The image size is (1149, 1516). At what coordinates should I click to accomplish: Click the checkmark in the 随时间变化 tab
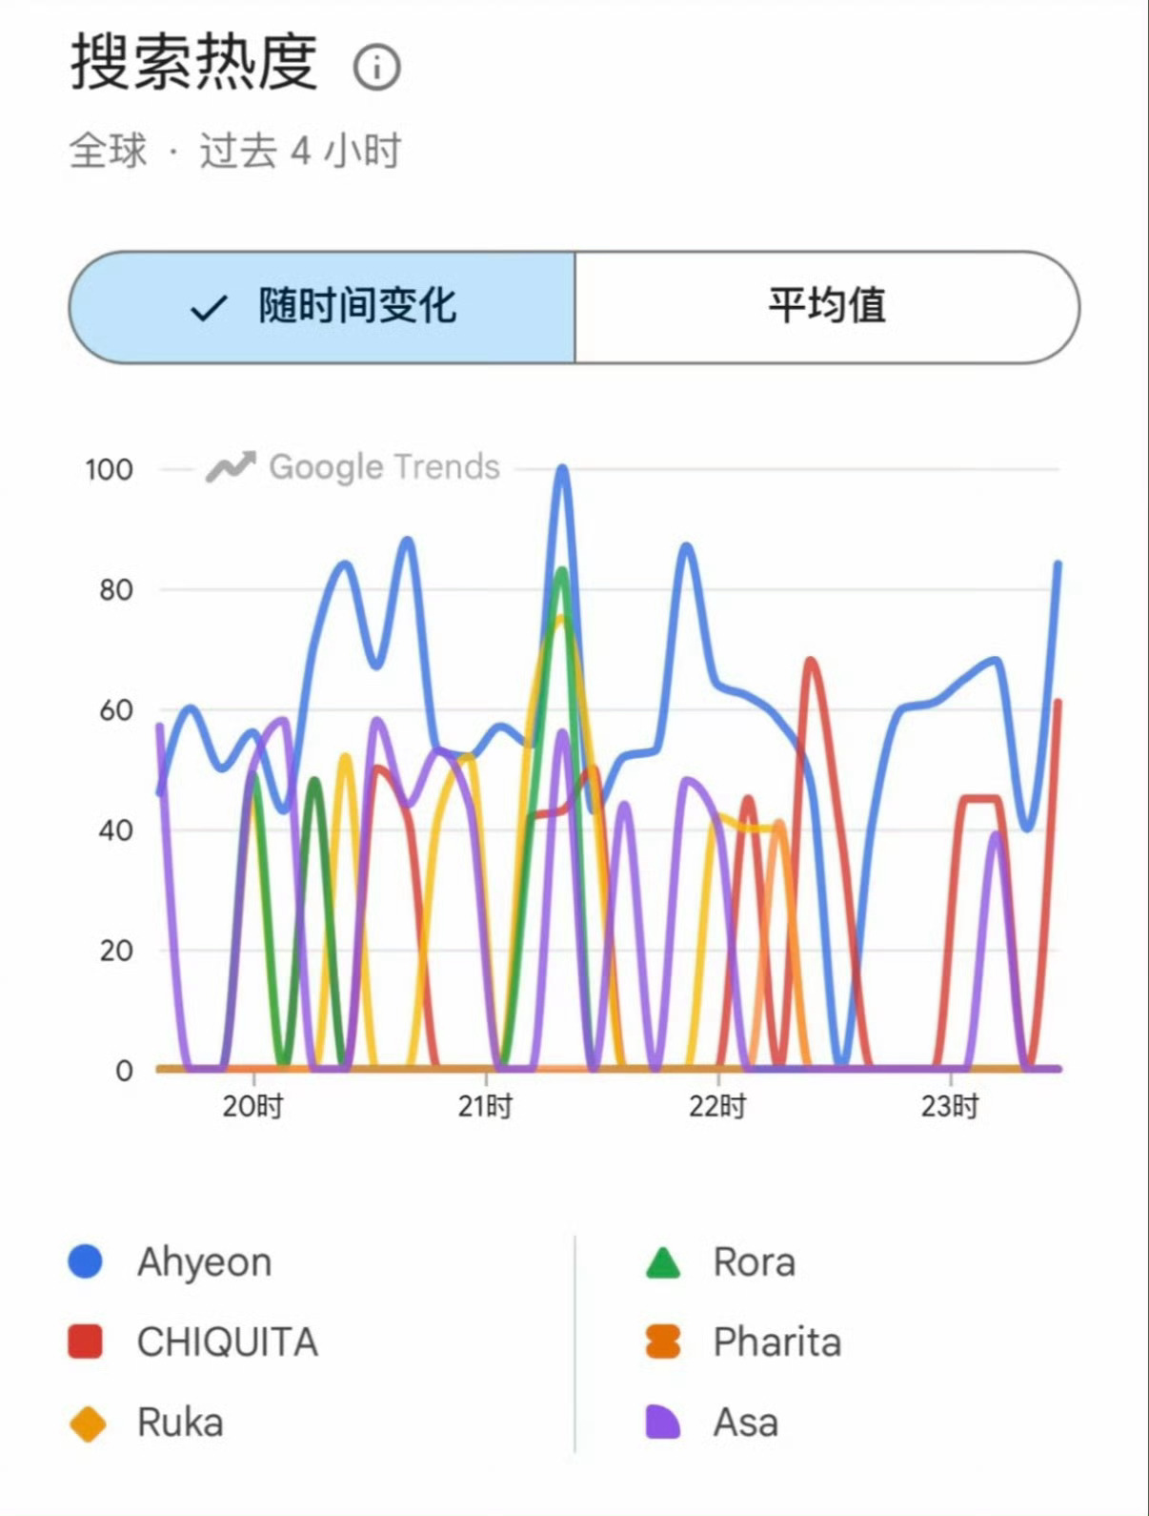tap(209, 308)
